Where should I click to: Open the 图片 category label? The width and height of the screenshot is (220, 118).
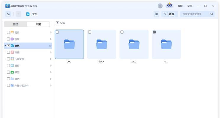(17, 32)
